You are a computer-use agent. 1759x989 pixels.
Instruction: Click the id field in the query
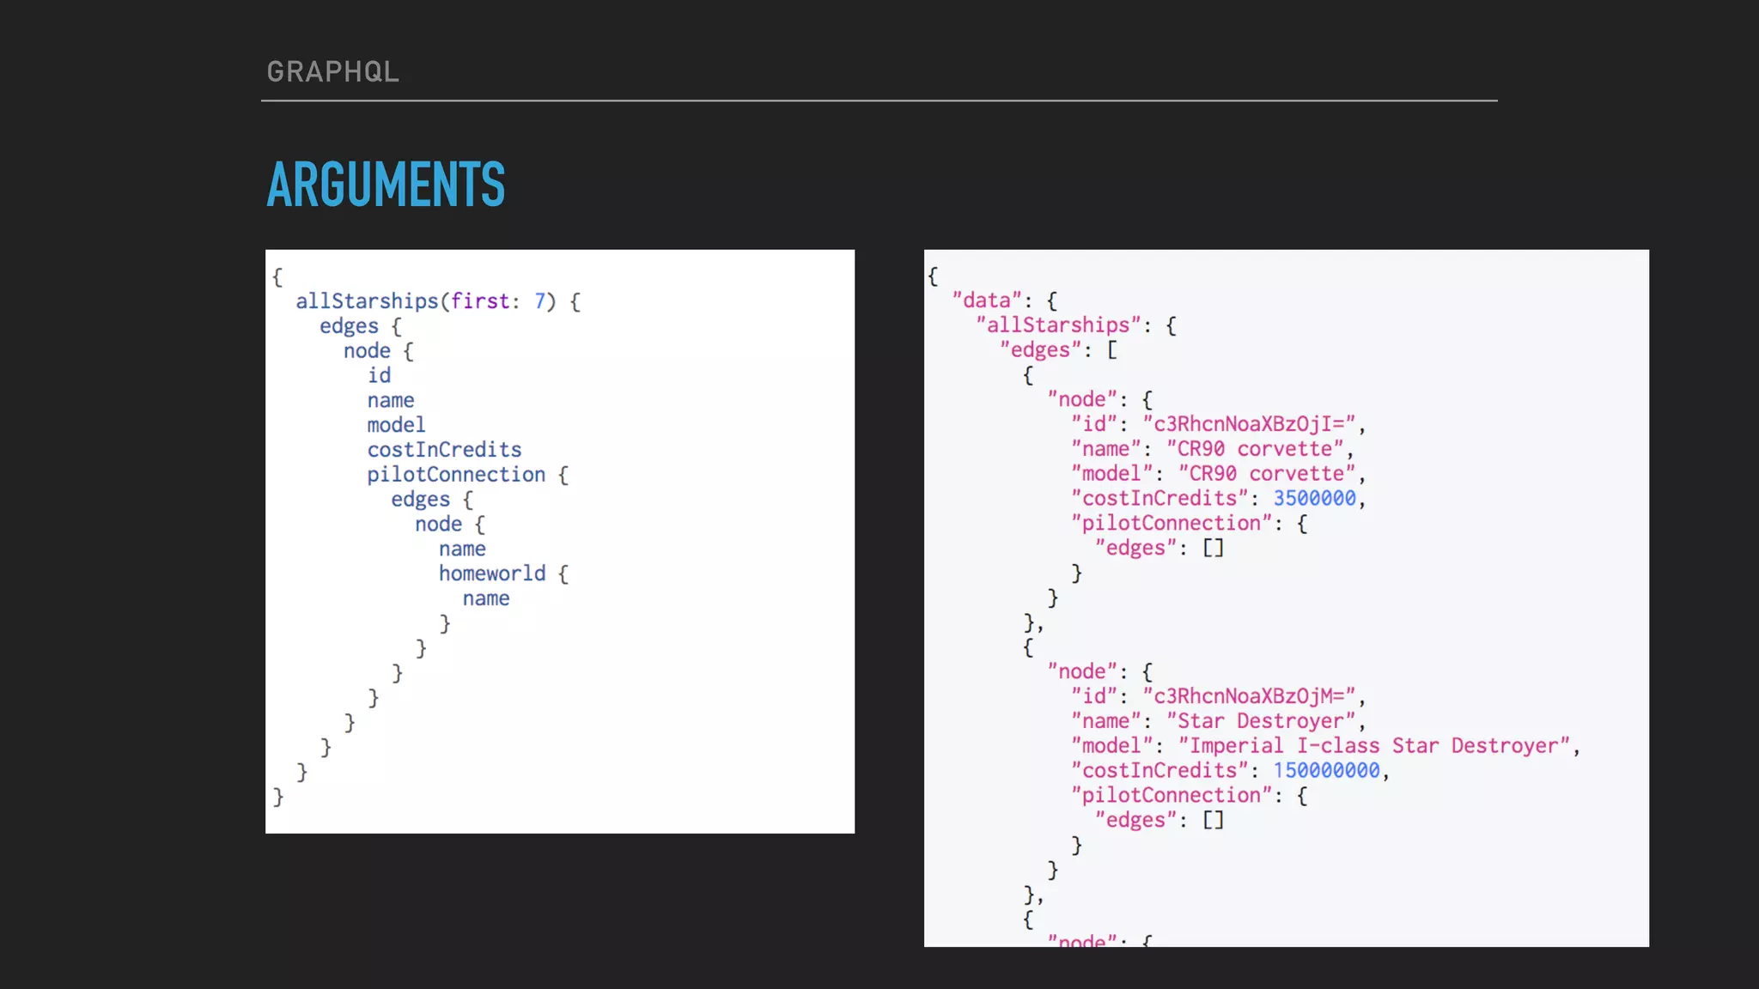pos(379,375)
